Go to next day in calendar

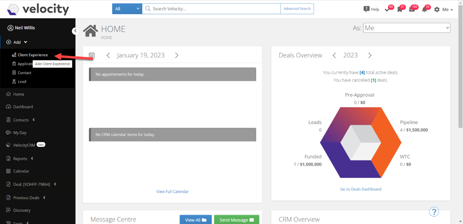(x=177, y=55)
